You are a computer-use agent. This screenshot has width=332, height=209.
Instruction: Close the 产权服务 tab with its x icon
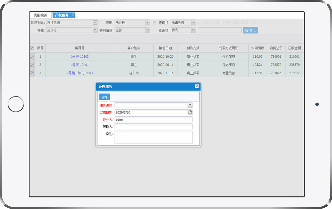click(73, 14)
